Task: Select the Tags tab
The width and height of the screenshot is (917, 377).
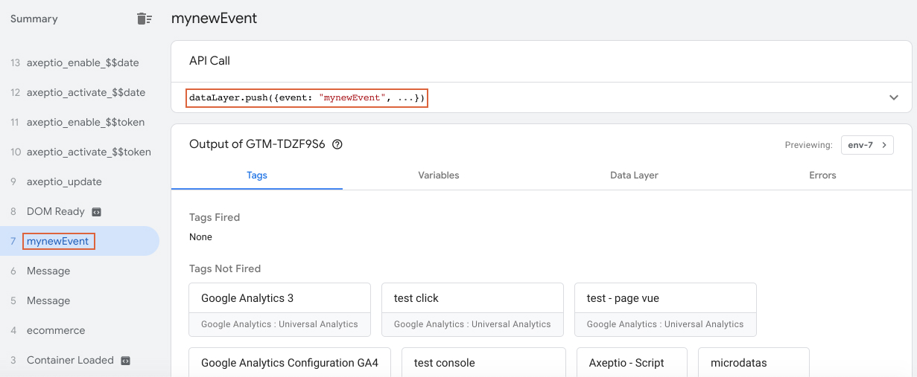Action: pos(257,175)
